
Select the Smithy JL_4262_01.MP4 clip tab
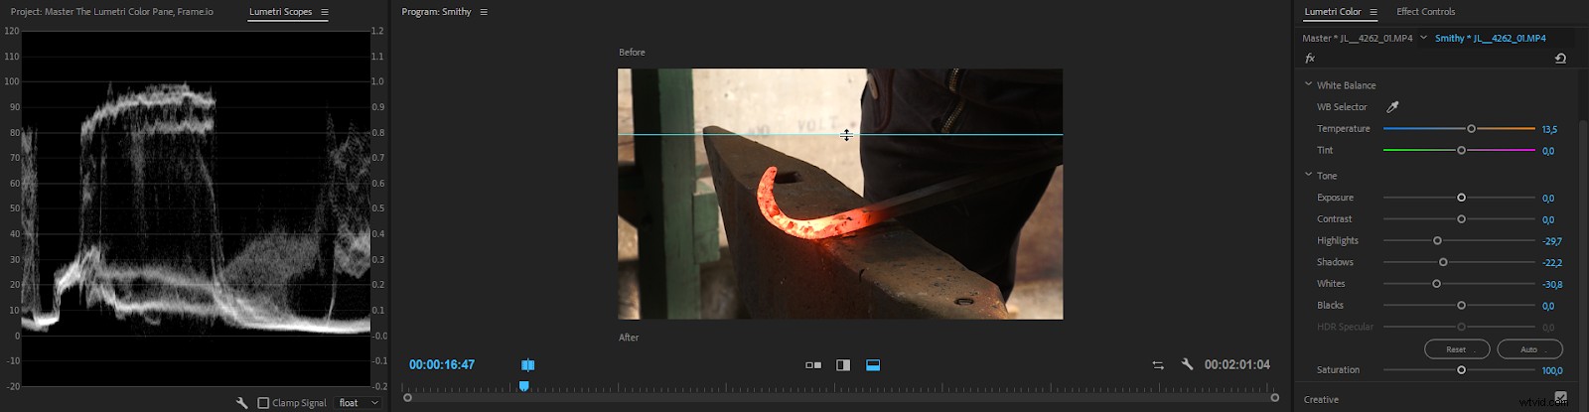pos(1490,38)
